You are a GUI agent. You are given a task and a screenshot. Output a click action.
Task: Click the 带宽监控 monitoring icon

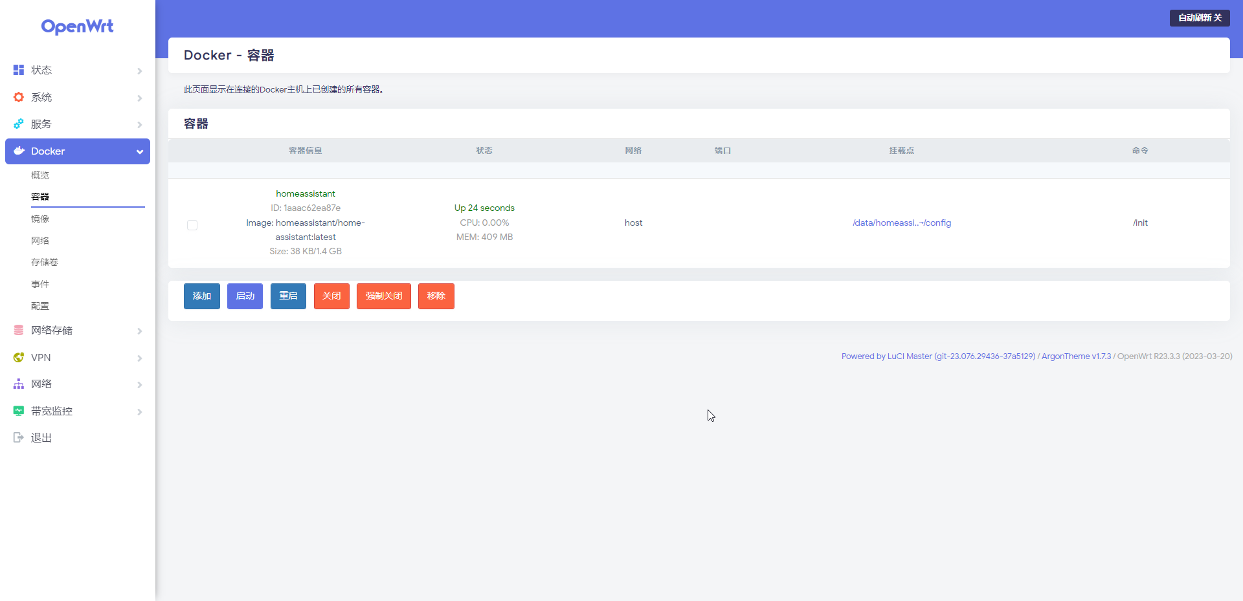(17, 410)
